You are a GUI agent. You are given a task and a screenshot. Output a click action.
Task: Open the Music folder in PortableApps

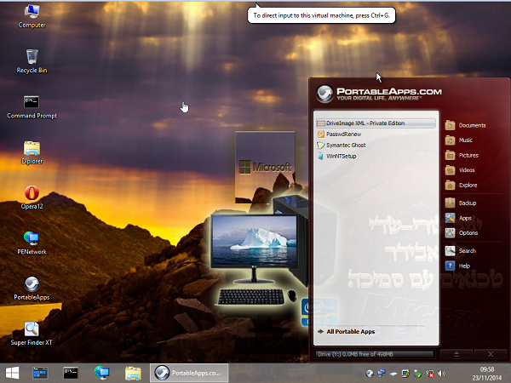[x=459, y=140]
